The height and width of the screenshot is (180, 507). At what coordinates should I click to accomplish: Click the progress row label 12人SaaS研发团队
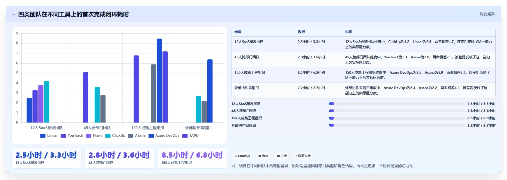point(246,104)
